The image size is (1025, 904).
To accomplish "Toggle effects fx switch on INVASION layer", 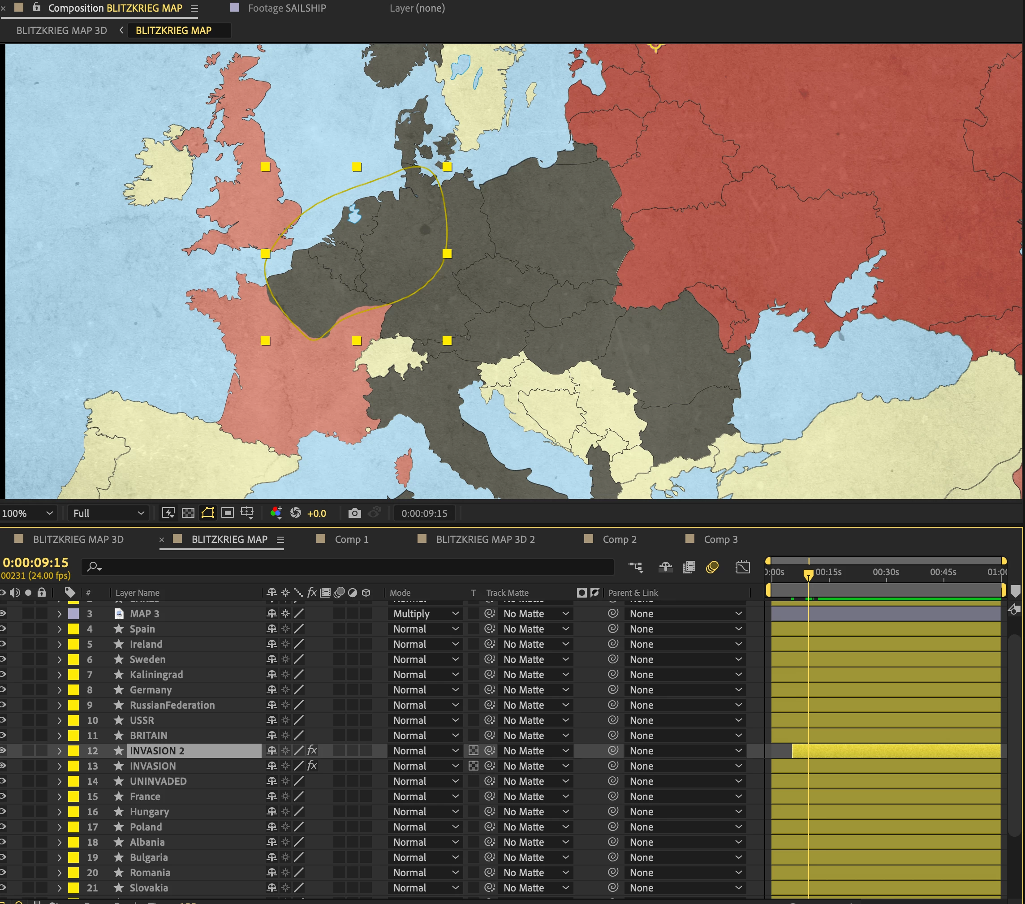I will coord(312,766).
